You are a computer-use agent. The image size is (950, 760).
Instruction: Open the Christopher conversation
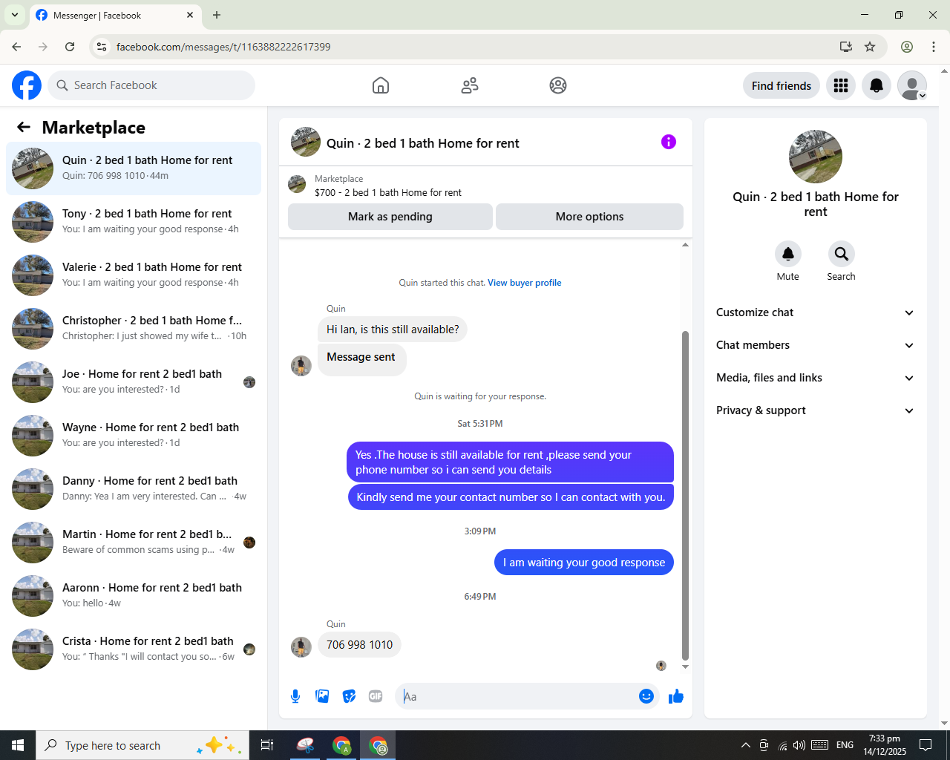click(134, 328)
